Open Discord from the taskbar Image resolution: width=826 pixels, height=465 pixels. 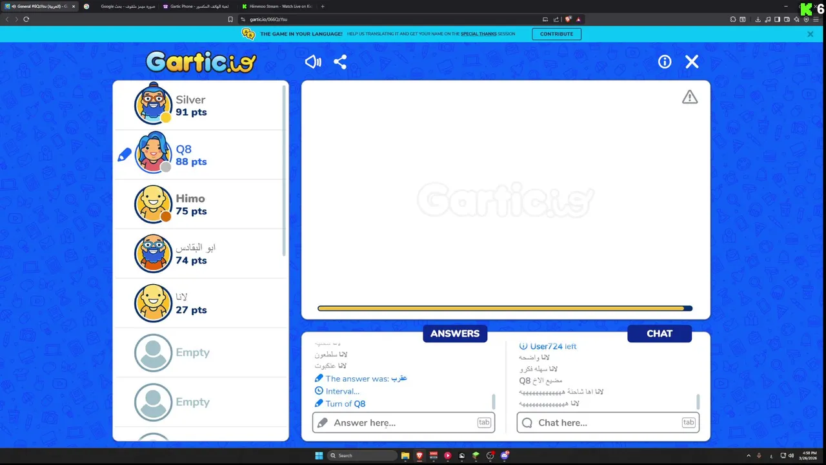pyautogui.click(x=505, y=455)
